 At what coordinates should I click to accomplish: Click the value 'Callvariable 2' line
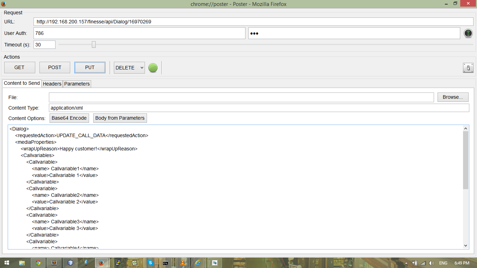(65, 202)
